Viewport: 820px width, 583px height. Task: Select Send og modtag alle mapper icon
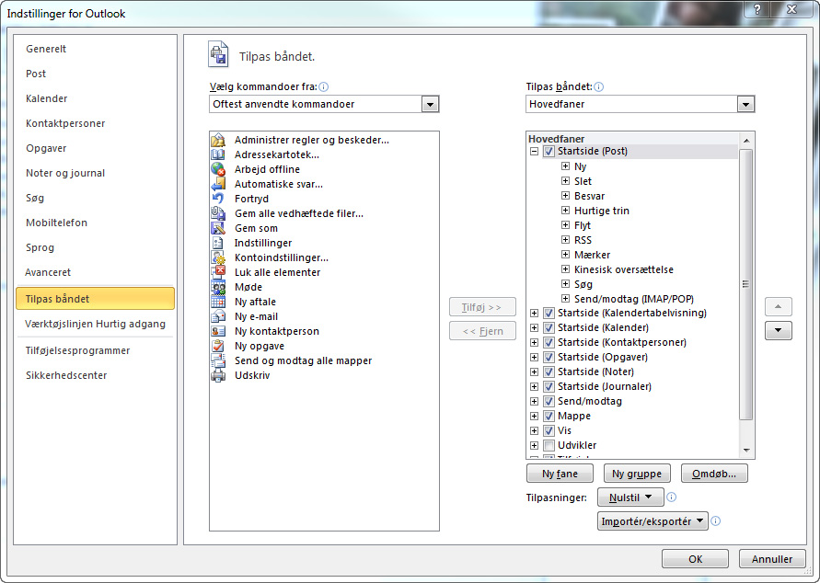pos(218,360)
